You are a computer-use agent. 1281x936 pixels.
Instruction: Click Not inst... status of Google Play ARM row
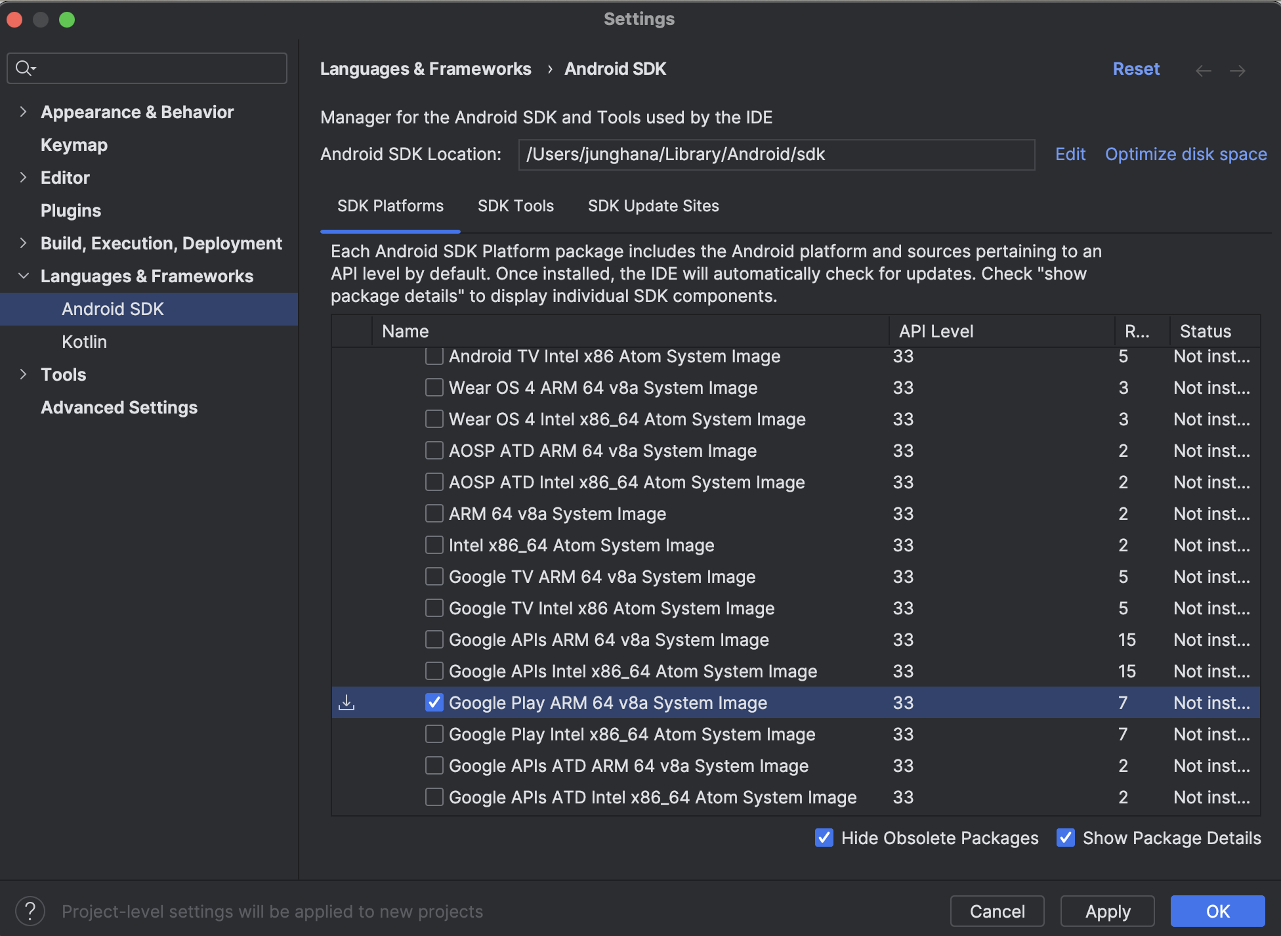[x=1211, y=703]
